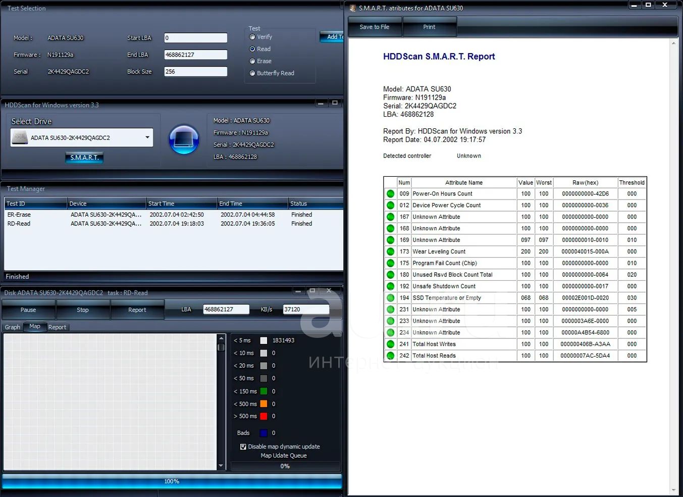Click green status dot for attribute 169

coord(390,240)
